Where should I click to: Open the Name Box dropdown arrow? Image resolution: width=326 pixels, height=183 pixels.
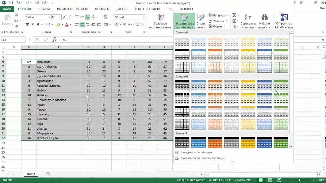[23, 40]
